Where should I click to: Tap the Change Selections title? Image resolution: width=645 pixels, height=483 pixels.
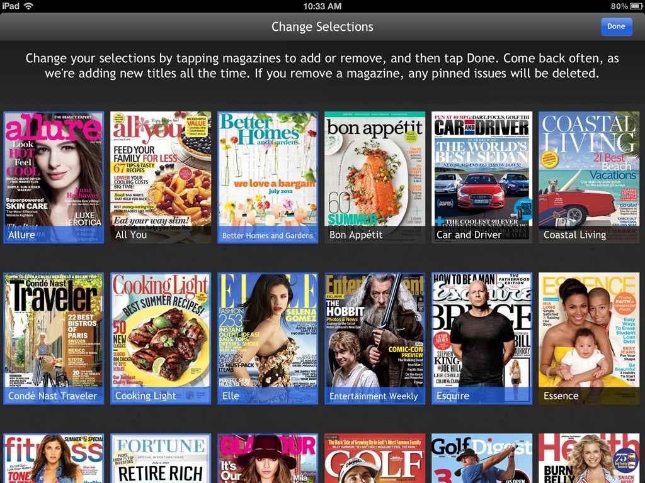pos(322,26)
